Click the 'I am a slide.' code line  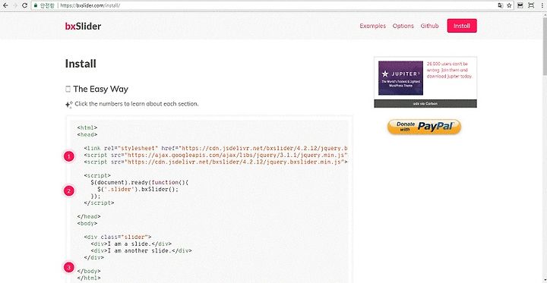pyautogui.click(x=131, y=244)
